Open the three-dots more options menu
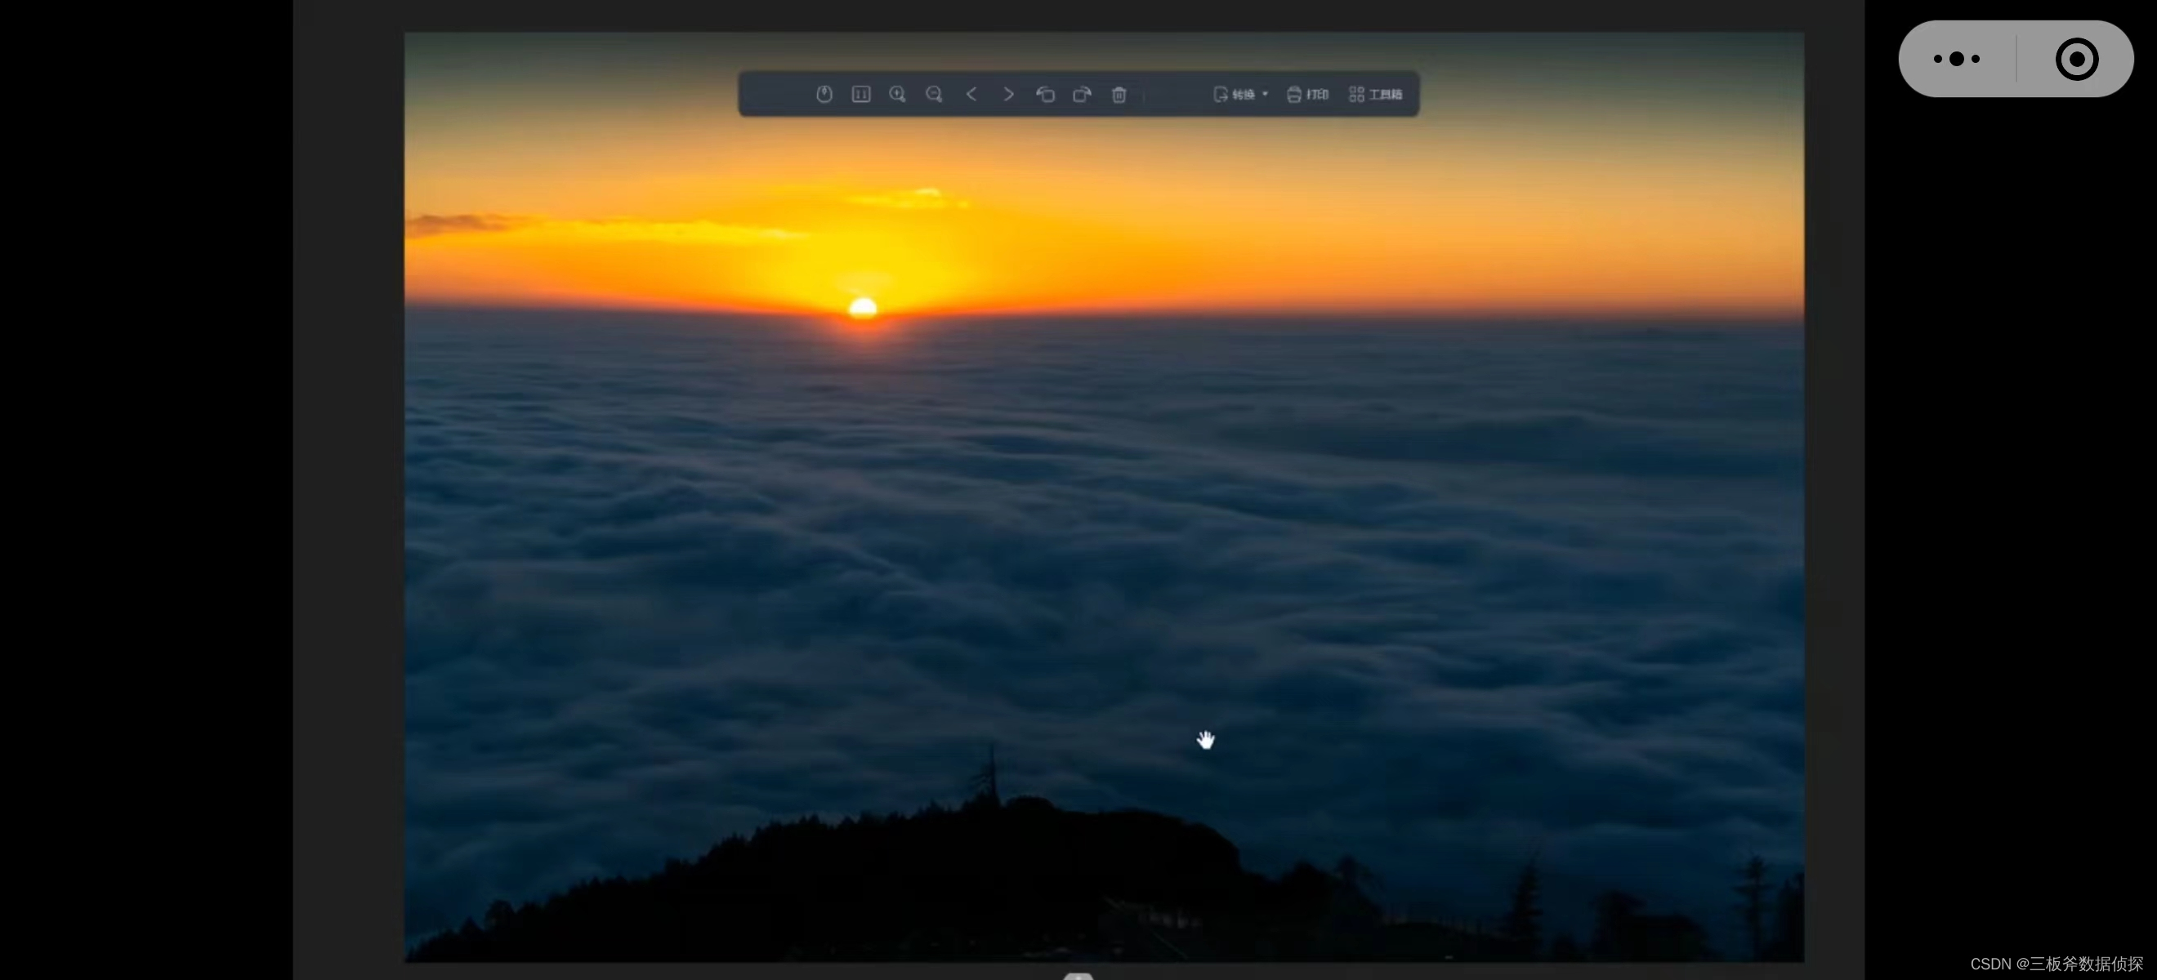The image size is (2157, 980). 1956,59
